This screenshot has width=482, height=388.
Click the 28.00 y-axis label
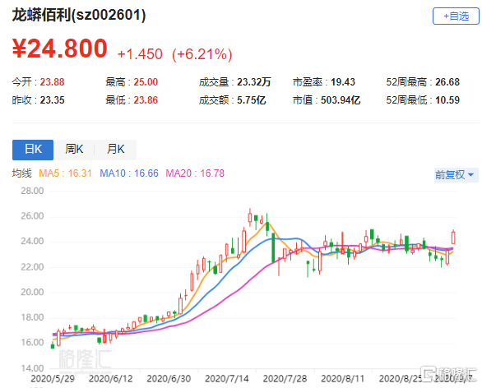(32, 191)
